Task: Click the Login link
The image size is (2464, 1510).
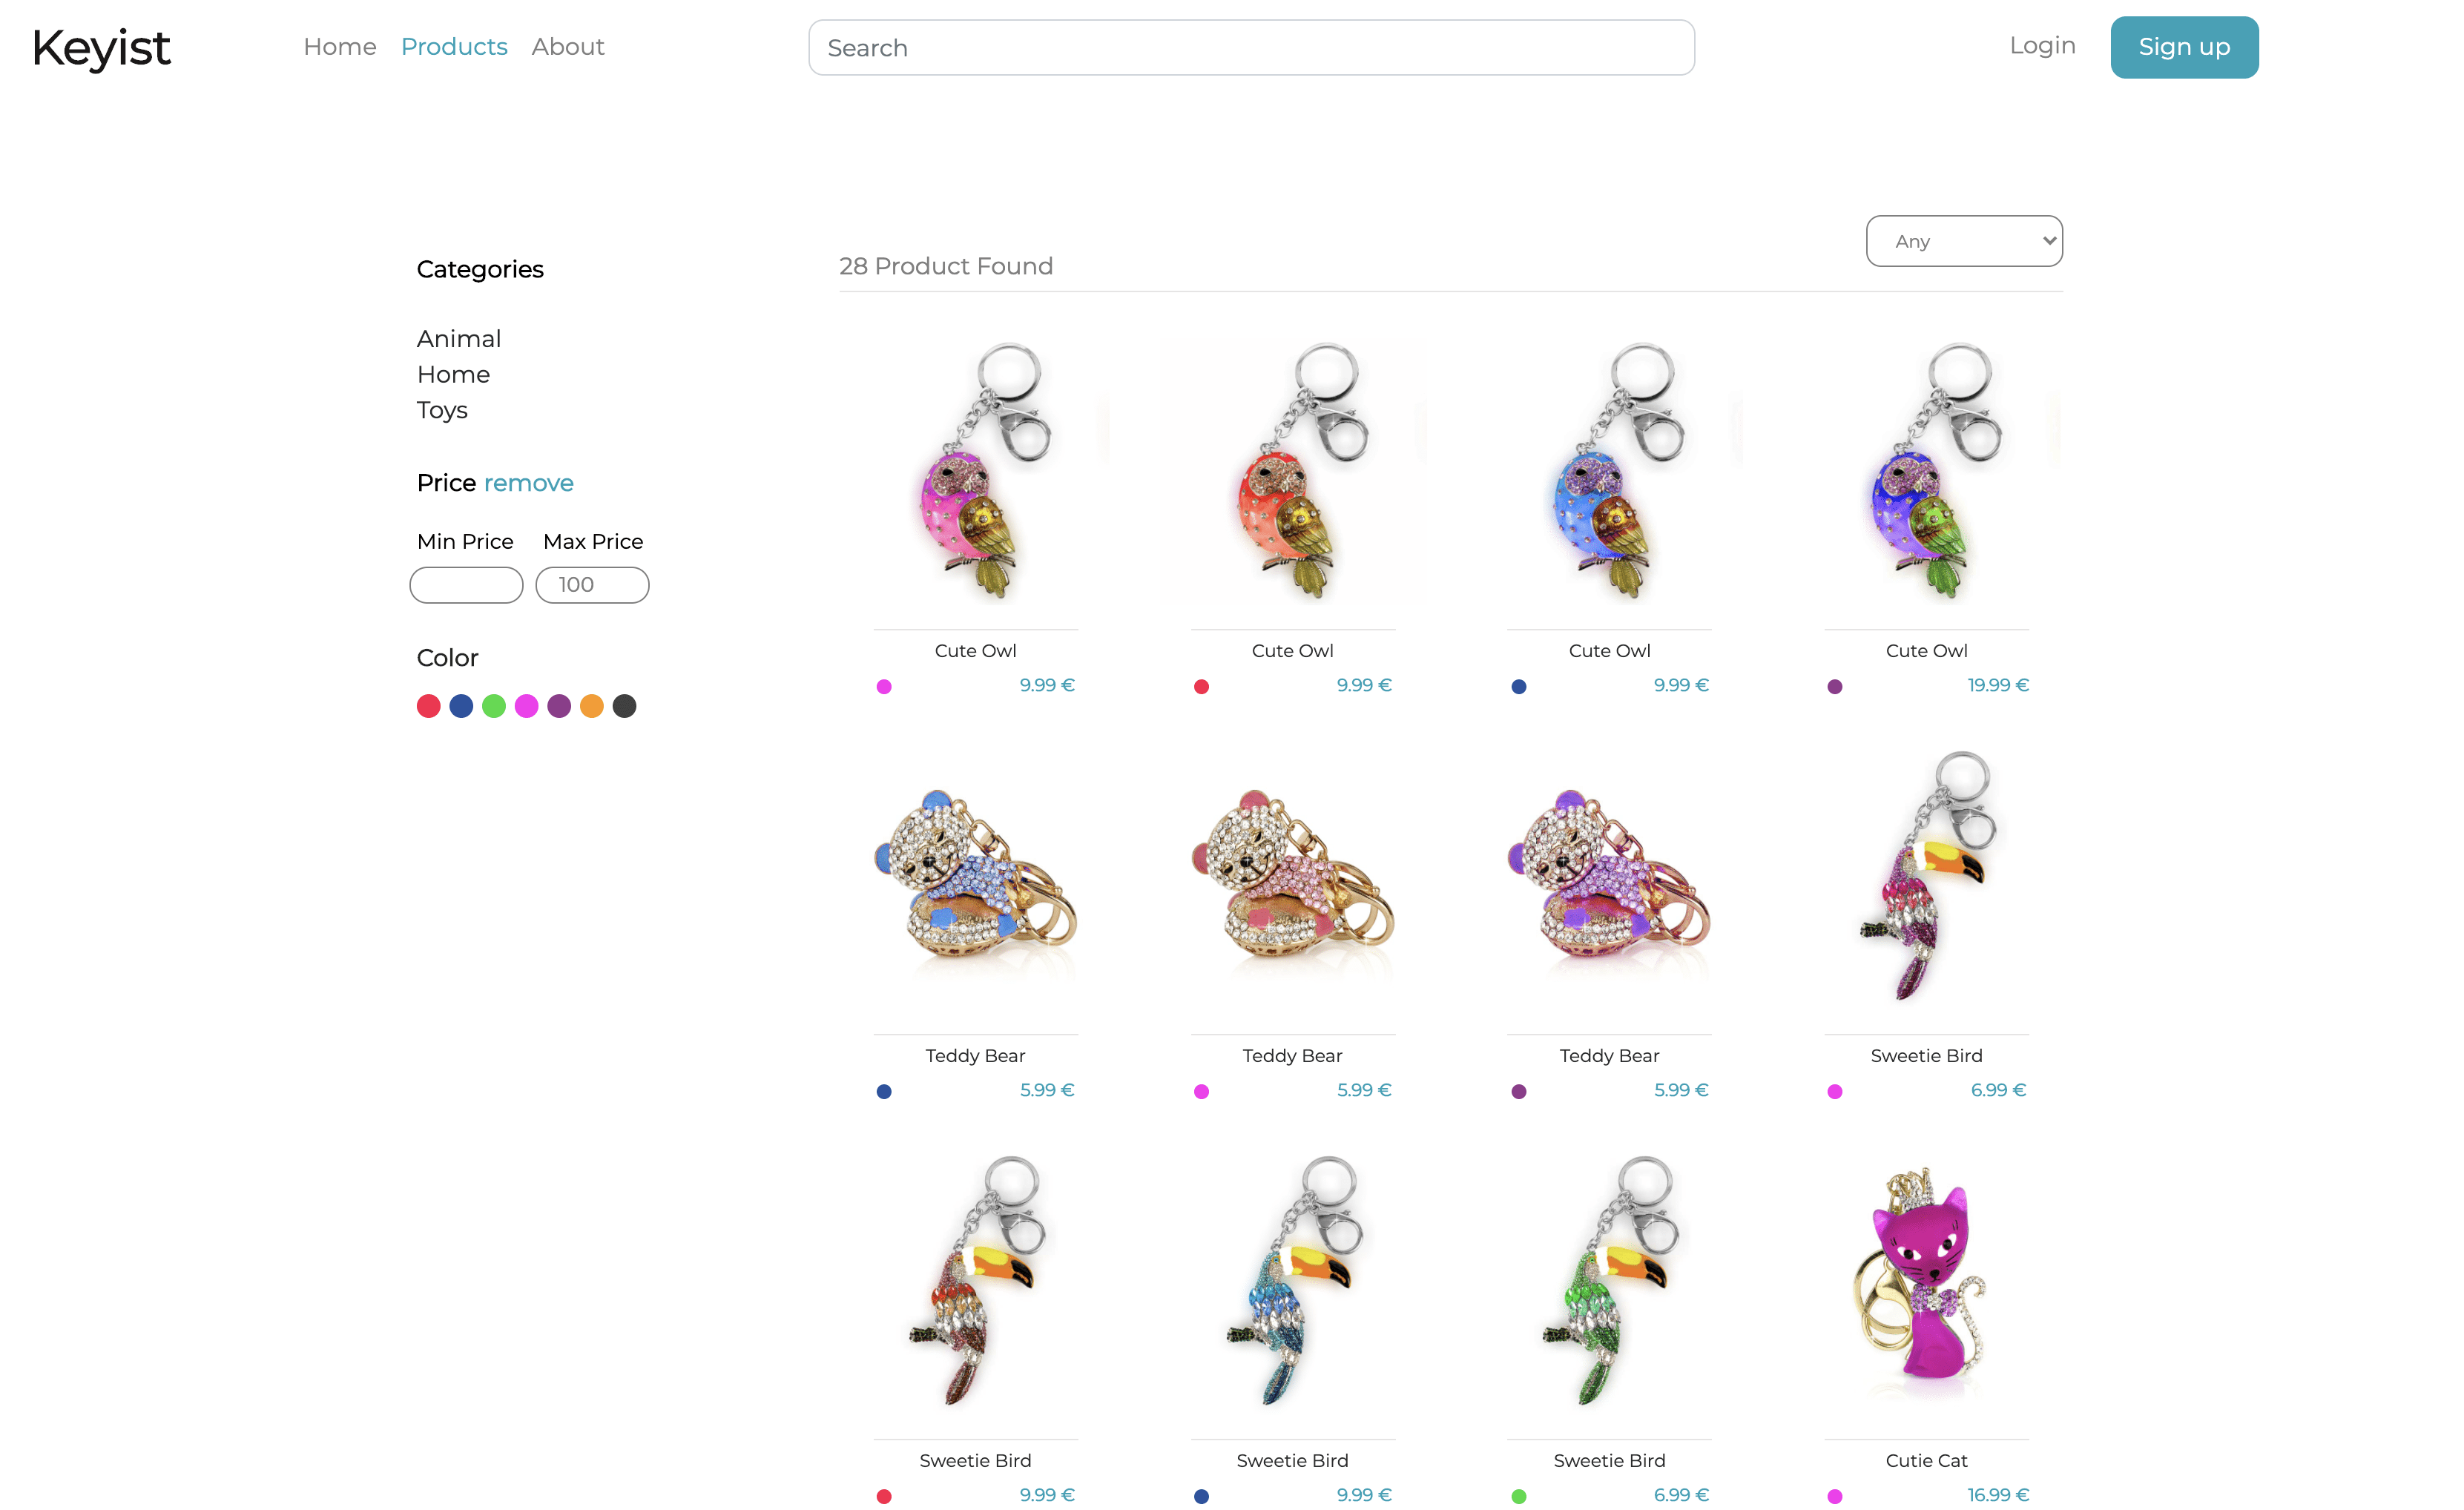Action: 2042,46
